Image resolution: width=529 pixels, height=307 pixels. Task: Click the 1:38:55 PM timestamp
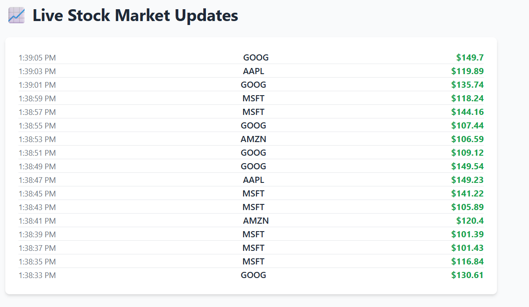pyautogui.click(x=37, y=125)
